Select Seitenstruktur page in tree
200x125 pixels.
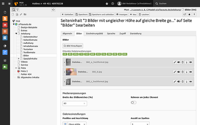click(30, 37)
